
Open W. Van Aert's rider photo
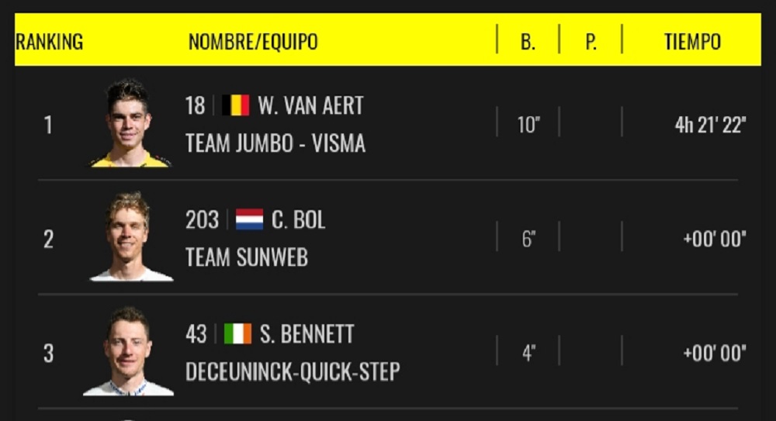129,123
